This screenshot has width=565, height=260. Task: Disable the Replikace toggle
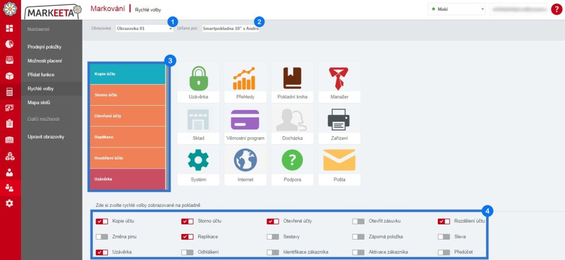[188, 237]
